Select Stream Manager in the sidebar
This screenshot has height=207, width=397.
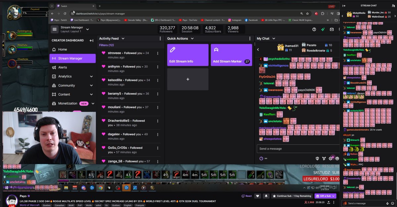pos(72,59)
